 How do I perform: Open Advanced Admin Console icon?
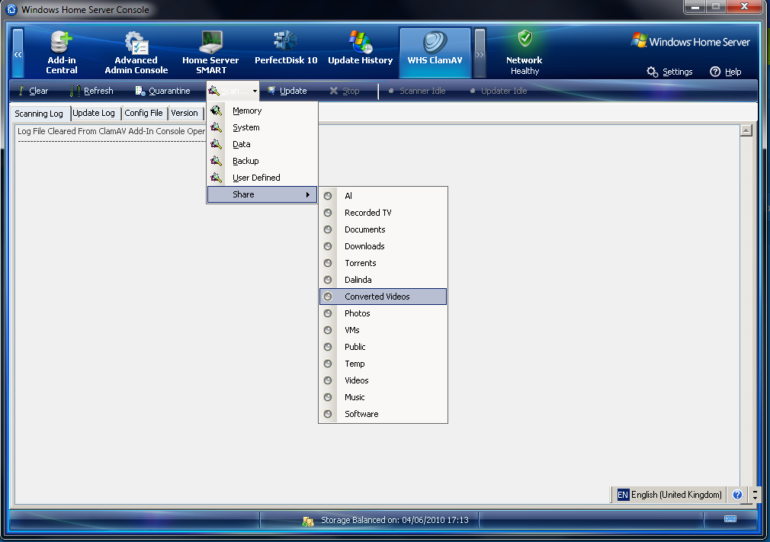click(136, 42)
